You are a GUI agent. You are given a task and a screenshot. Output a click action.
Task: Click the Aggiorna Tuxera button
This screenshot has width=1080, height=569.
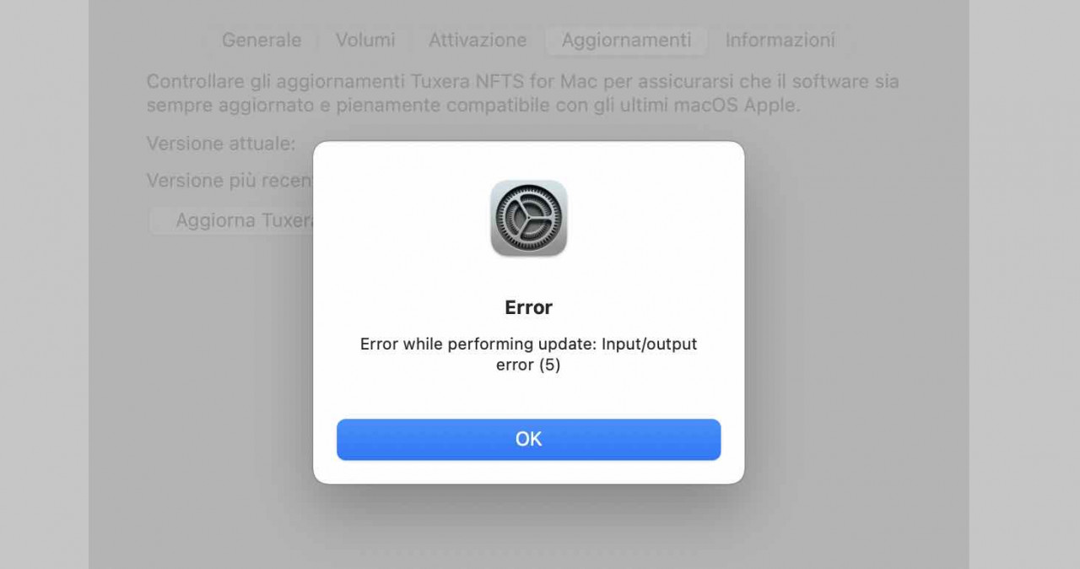tap(231, 220)
